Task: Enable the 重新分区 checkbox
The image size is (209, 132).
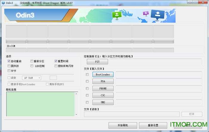Action: tap(32, 61)
